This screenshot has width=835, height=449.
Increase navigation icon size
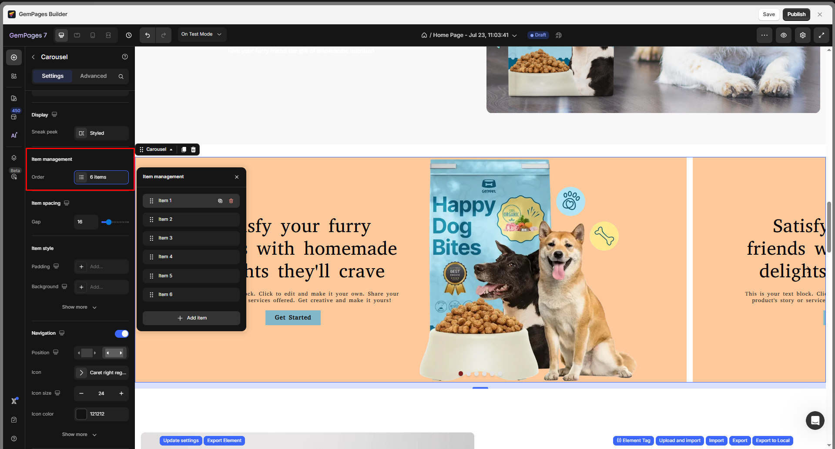tap(121, 393)
